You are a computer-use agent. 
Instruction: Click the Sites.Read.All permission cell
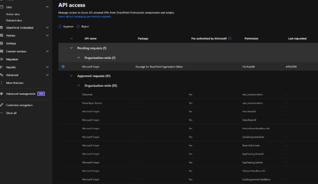click(249, 120)
